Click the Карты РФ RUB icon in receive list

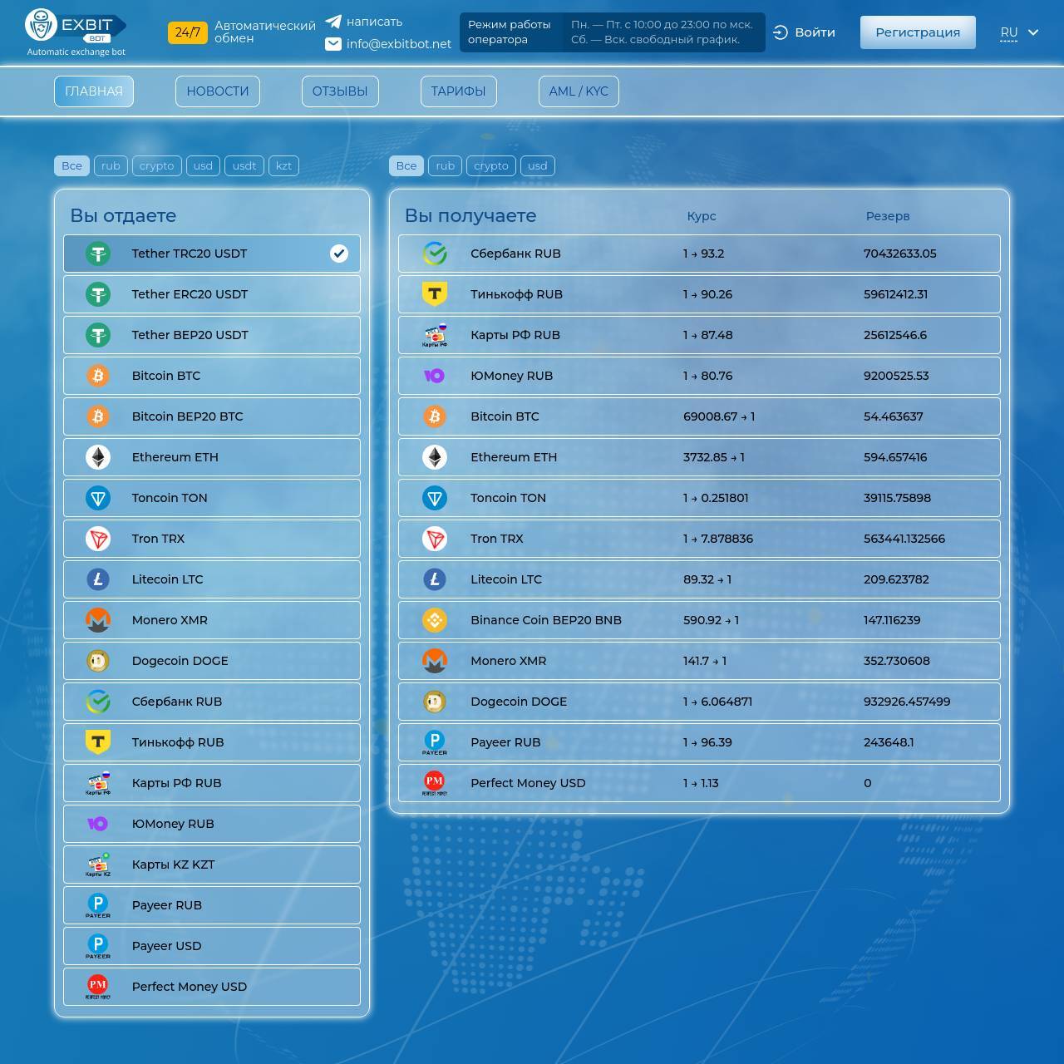coord(435,335)
